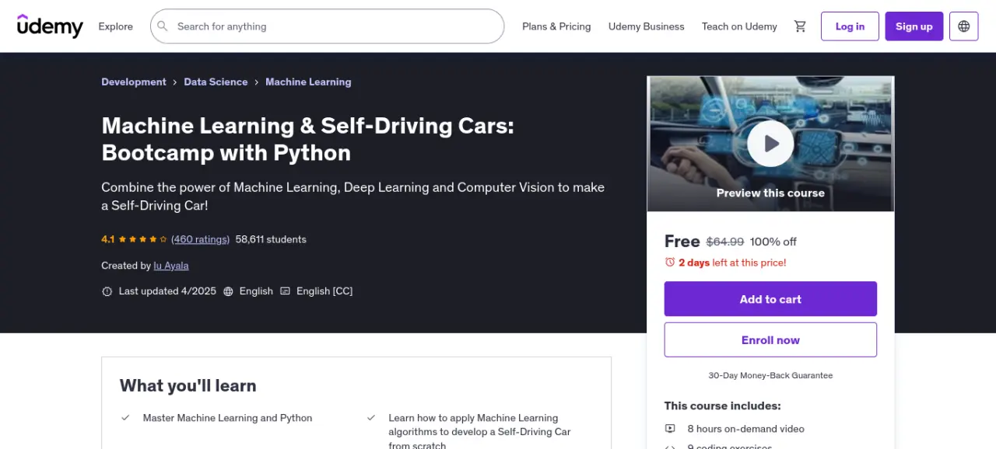Open the Data Science breadcrumb link

216,82
